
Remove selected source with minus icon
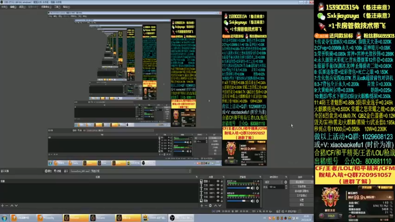click(206, 206)
